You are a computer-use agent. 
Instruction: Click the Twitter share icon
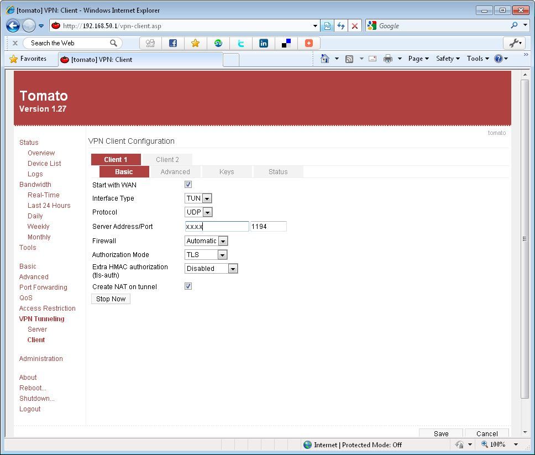point(240,43)
